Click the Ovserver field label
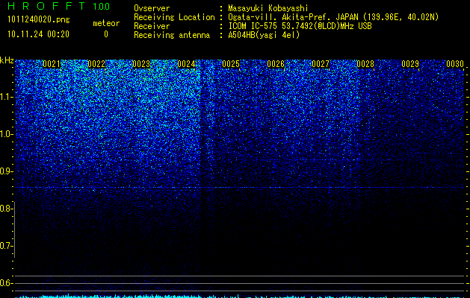The height and width of the screenshot is (298, 470). [x=152, y=8]
